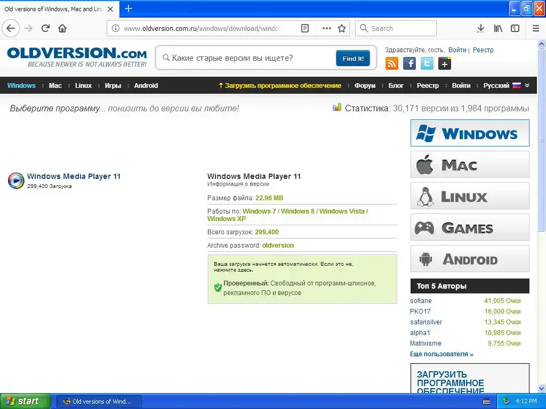Image resolution: width=546 pixels, height=409 pixels.
Task: Click the large Windows category banner
Action: coord(470,133)
